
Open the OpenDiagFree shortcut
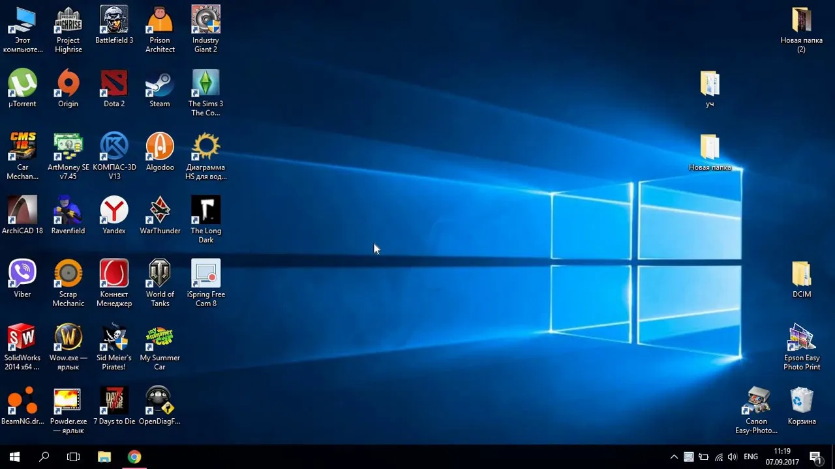click(x=160, y=407)
